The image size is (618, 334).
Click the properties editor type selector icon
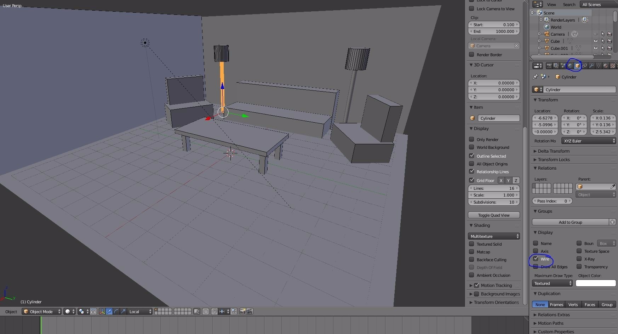click(538, 66)
